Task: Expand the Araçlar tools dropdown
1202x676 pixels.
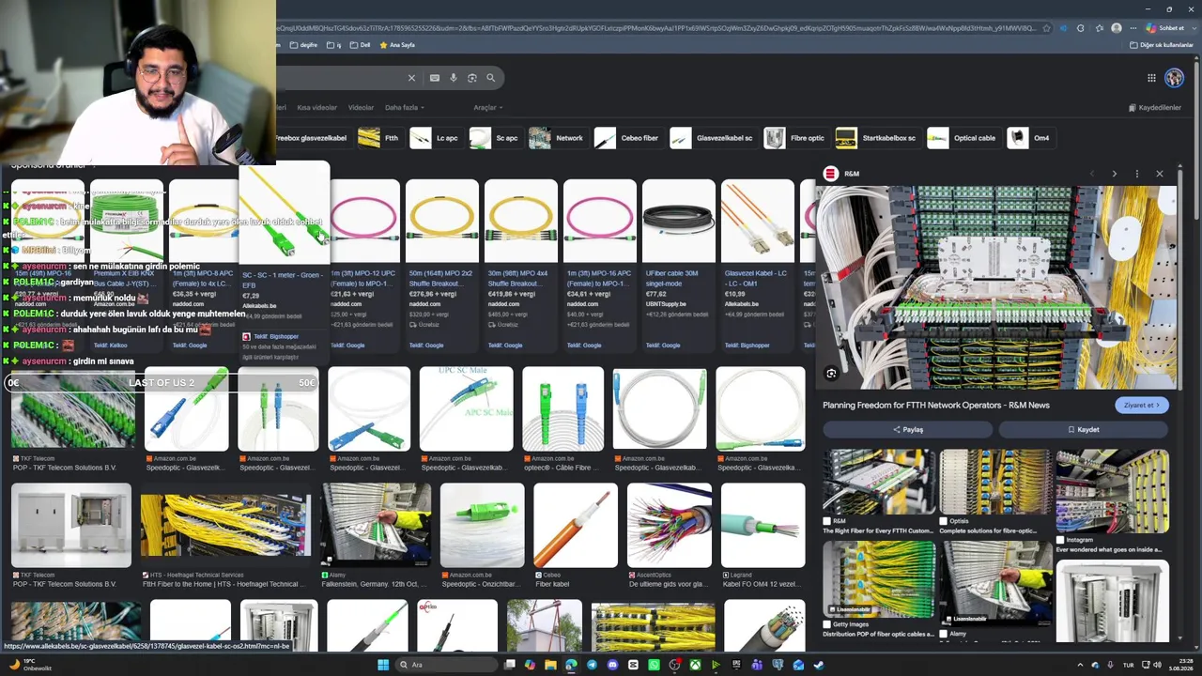Action: (487, 108)
